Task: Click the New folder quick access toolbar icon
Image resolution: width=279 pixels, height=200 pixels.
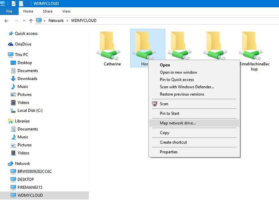Action: pyautogui.click(x=21, y=3)
